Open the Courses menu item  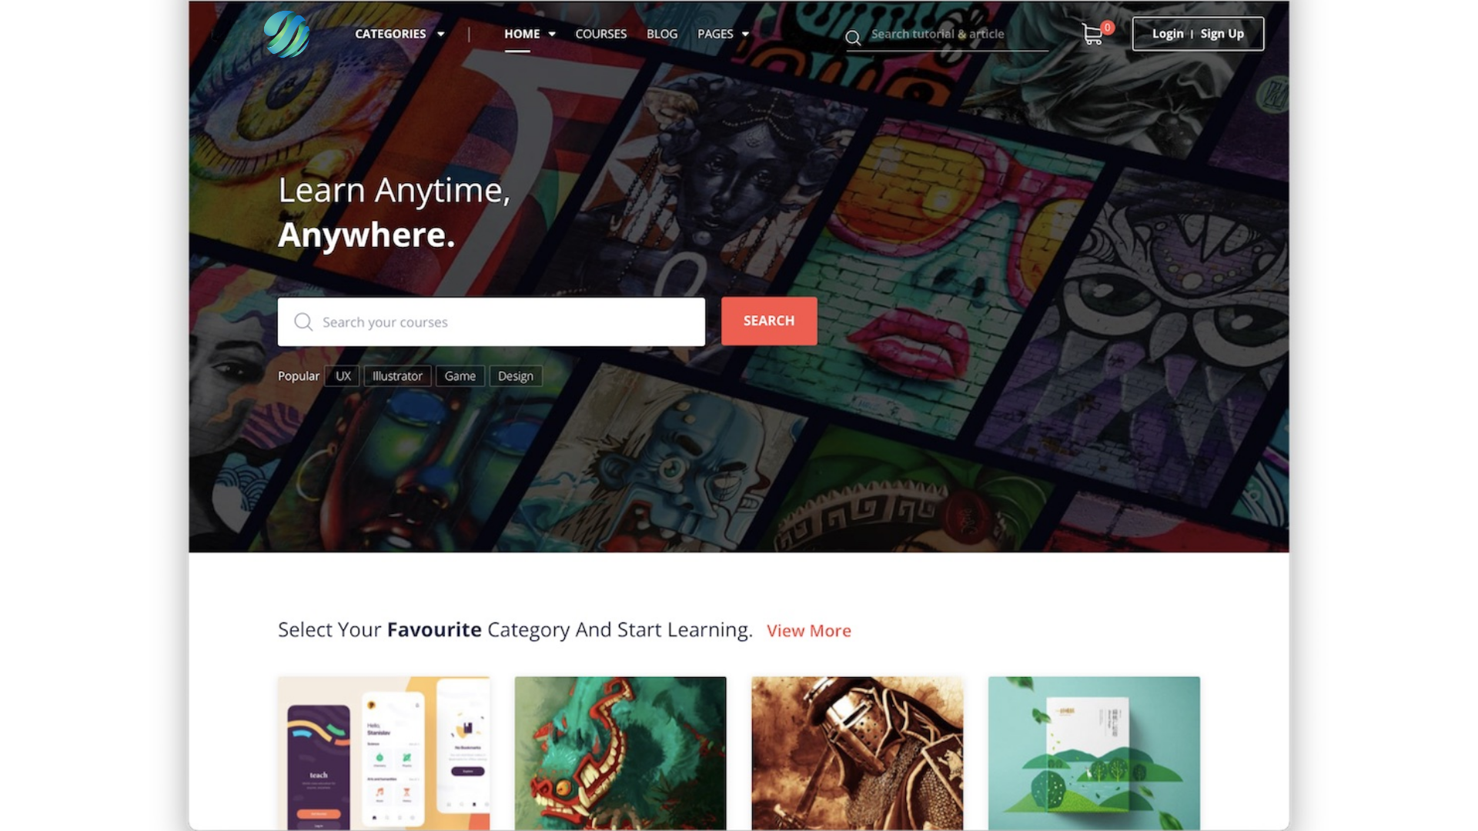600,34
